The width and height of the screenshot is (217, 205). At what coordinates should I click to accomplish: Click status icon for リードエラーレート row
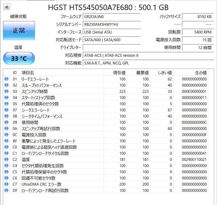(x=6, y=79)
